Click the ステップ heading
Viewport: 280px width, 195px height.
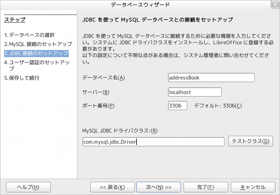click(x=15, y=19)
